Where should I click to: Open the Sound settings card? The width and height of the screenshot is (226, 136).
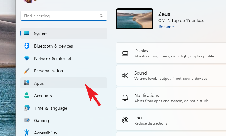pos(171,75)
